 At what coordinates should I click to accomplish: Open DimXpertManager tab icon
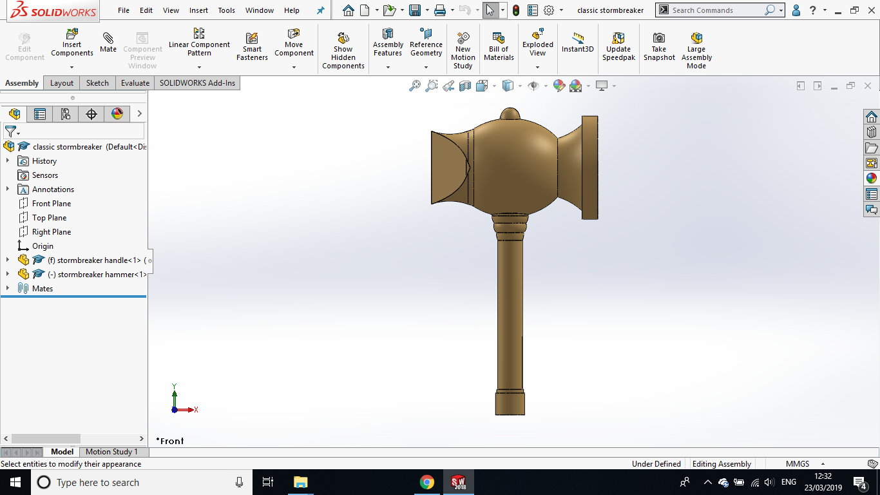(91, 114)
